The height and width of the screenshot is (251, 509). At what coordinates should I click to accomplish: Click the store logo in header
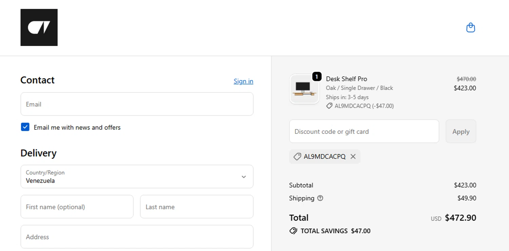(39, 27)
